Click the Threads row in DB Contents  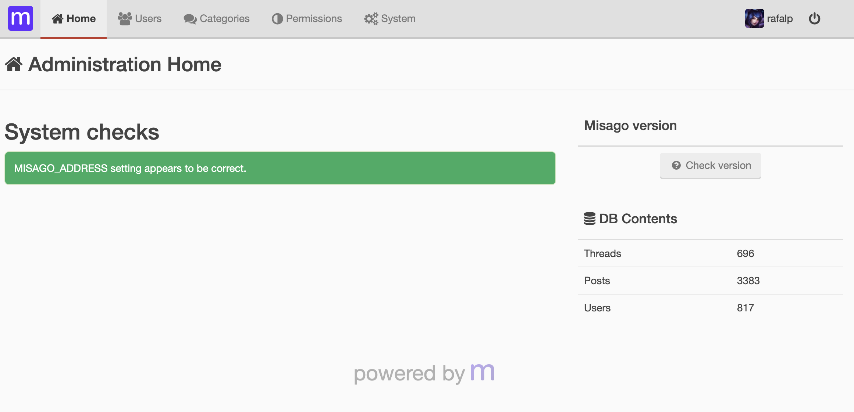(x=710, y=253)
